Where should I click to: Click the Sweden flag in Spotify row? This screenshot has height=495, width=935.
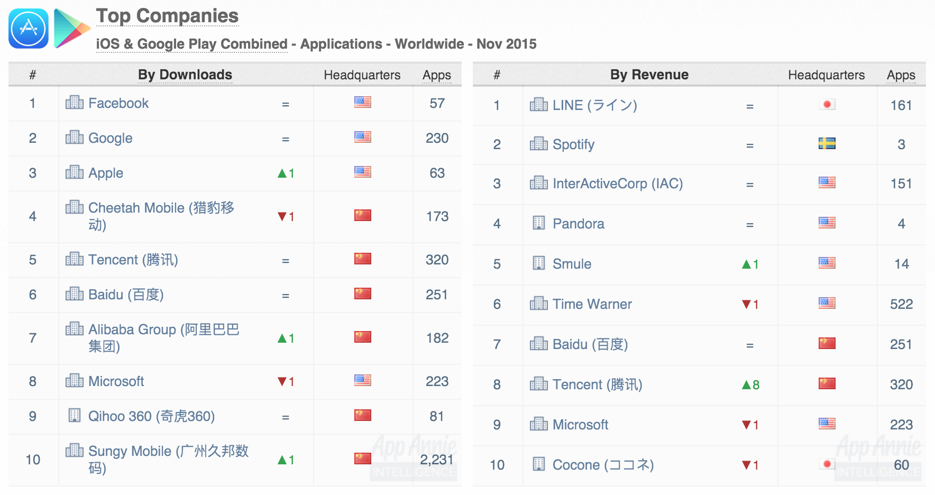tap(827, 143)
